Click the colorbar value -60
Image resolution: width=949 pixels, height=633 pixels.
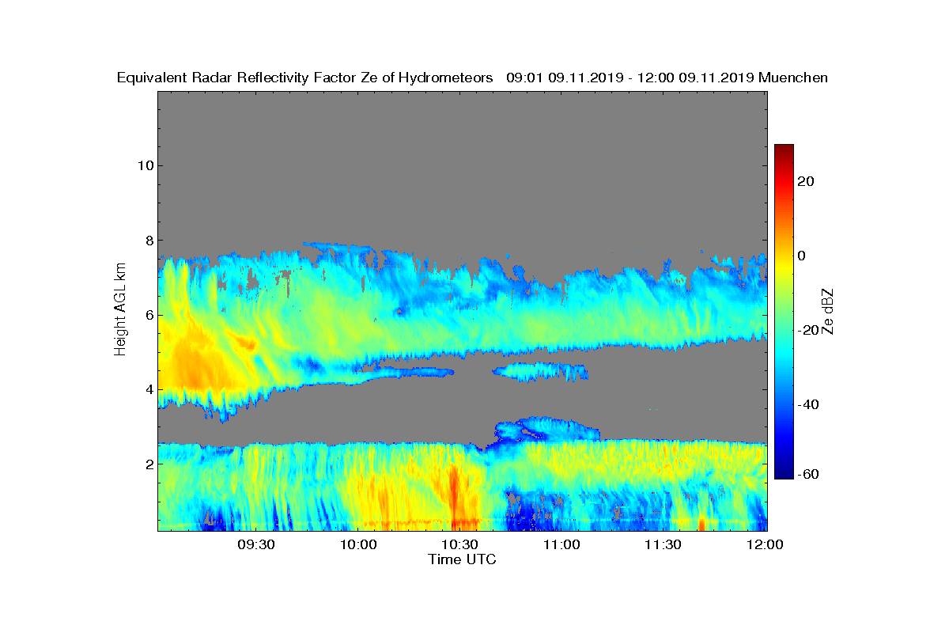[x=809, y=474]
